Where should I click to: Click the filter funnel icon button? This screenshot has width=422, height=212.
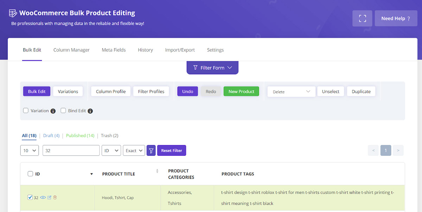tap(151, 151)
